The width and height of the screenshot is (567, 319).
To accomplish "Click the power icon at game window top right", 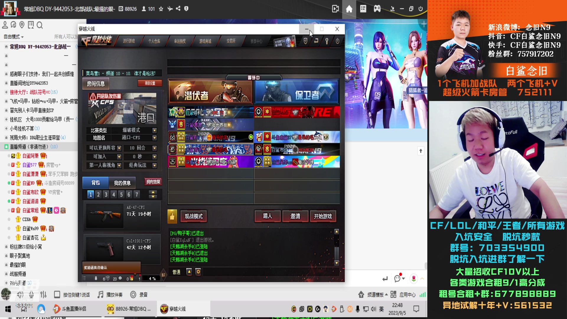I will [337, 41].
